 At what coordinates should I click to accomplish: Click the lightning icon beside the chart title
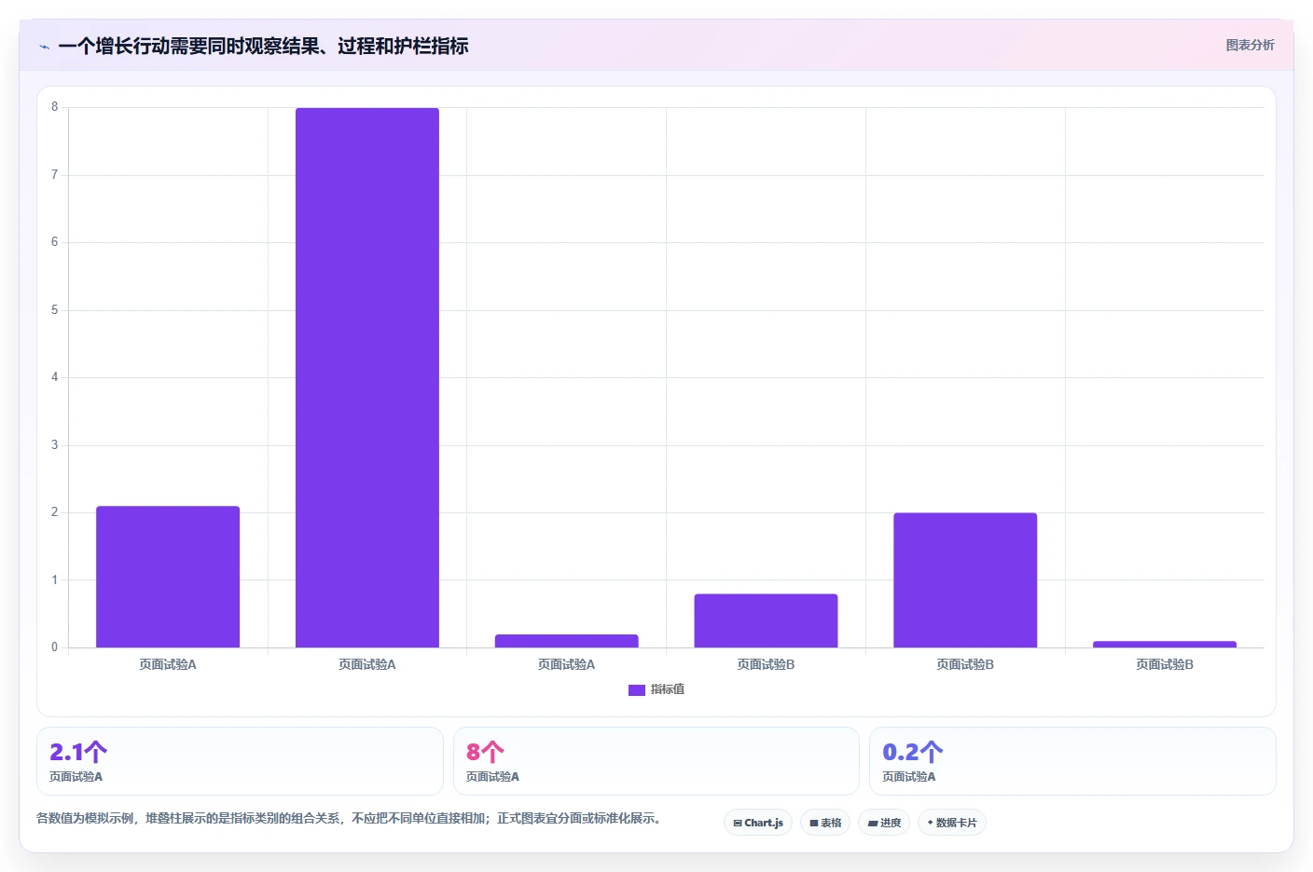(x=44, y=47)
